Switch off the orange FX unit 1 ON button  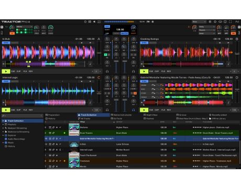click(12, 33)
